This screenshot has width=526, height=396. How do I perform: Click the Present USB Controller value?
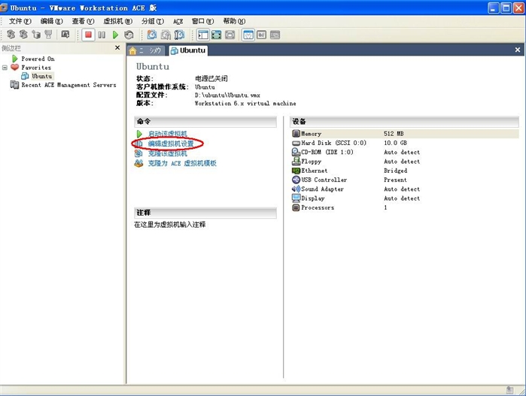[395, 180]
